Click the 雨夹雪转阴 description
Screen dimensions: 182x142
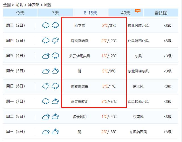tap(80, 102)
